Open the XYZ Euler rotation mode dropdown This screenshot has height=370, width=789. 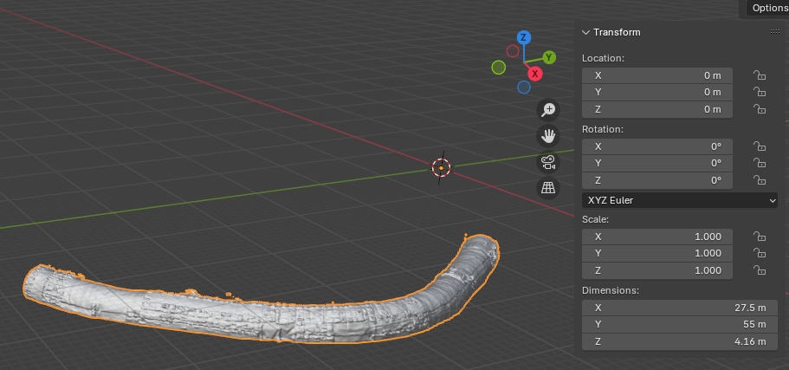tap(679, 200)
